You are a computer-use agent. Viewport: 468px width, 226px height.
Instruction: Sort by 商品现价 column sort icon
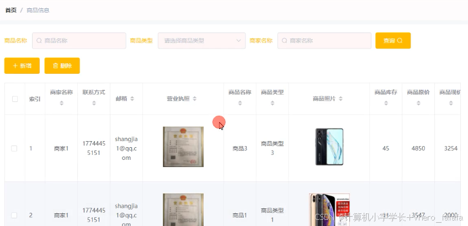click(x=451, y=103)
